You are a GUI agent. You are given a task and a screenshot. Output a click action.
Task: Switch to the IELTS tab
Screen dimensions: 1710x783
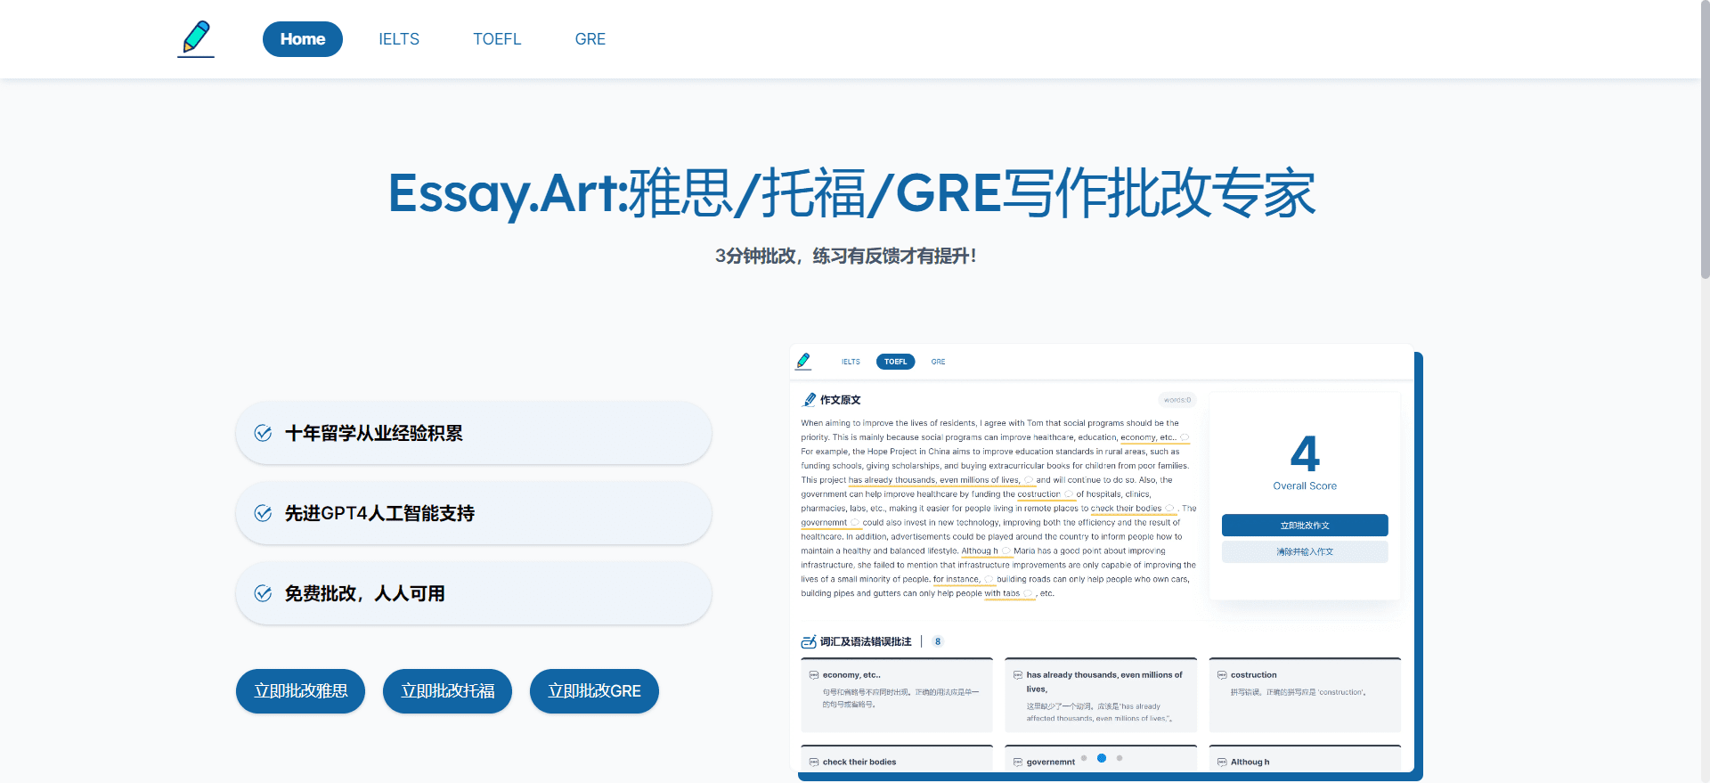click(x=399, y=39)
